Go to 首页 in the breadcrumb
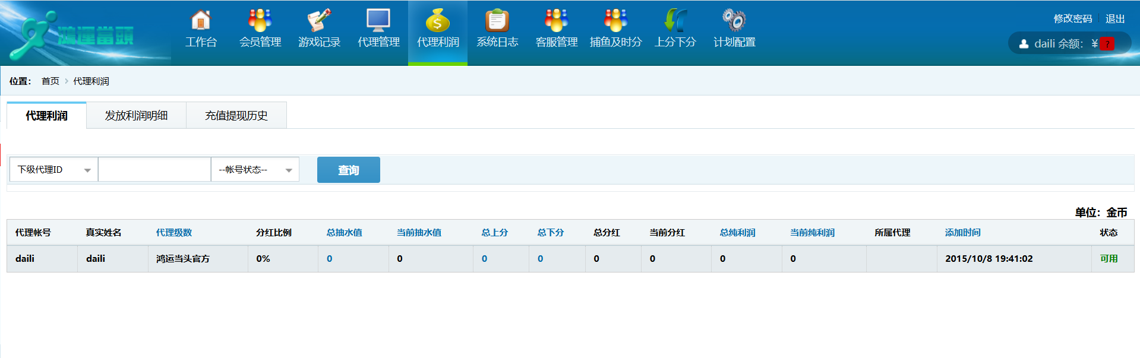Image resolution: width=1140 pixels, height=358 pixels. [50, 81]
